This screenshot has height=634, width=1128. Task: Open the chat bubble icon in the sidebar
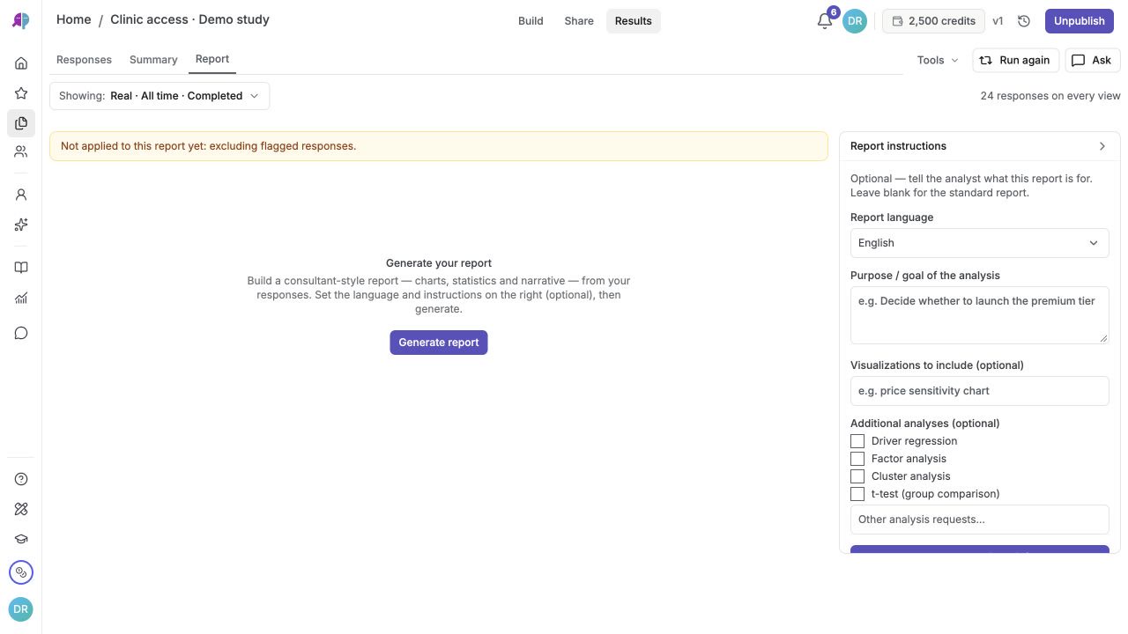tap(21, 333)
